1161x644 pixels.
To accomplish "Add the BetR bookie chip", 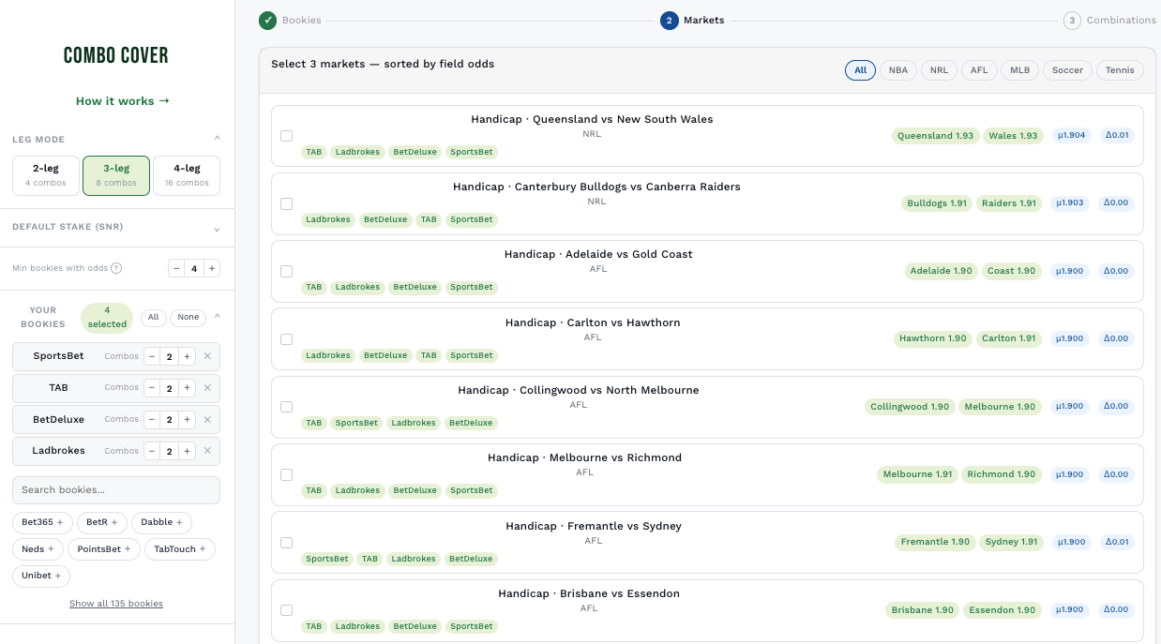I will click(x=102, y=523).
